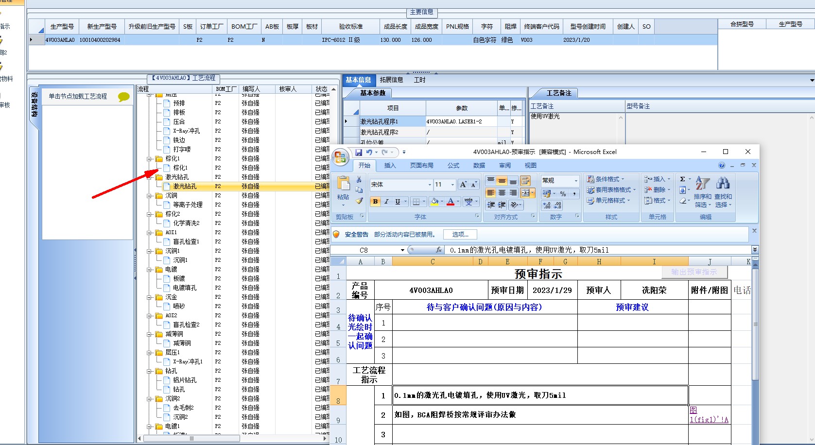
Task: Apply red font color A
Action: (x=451, y=202)
